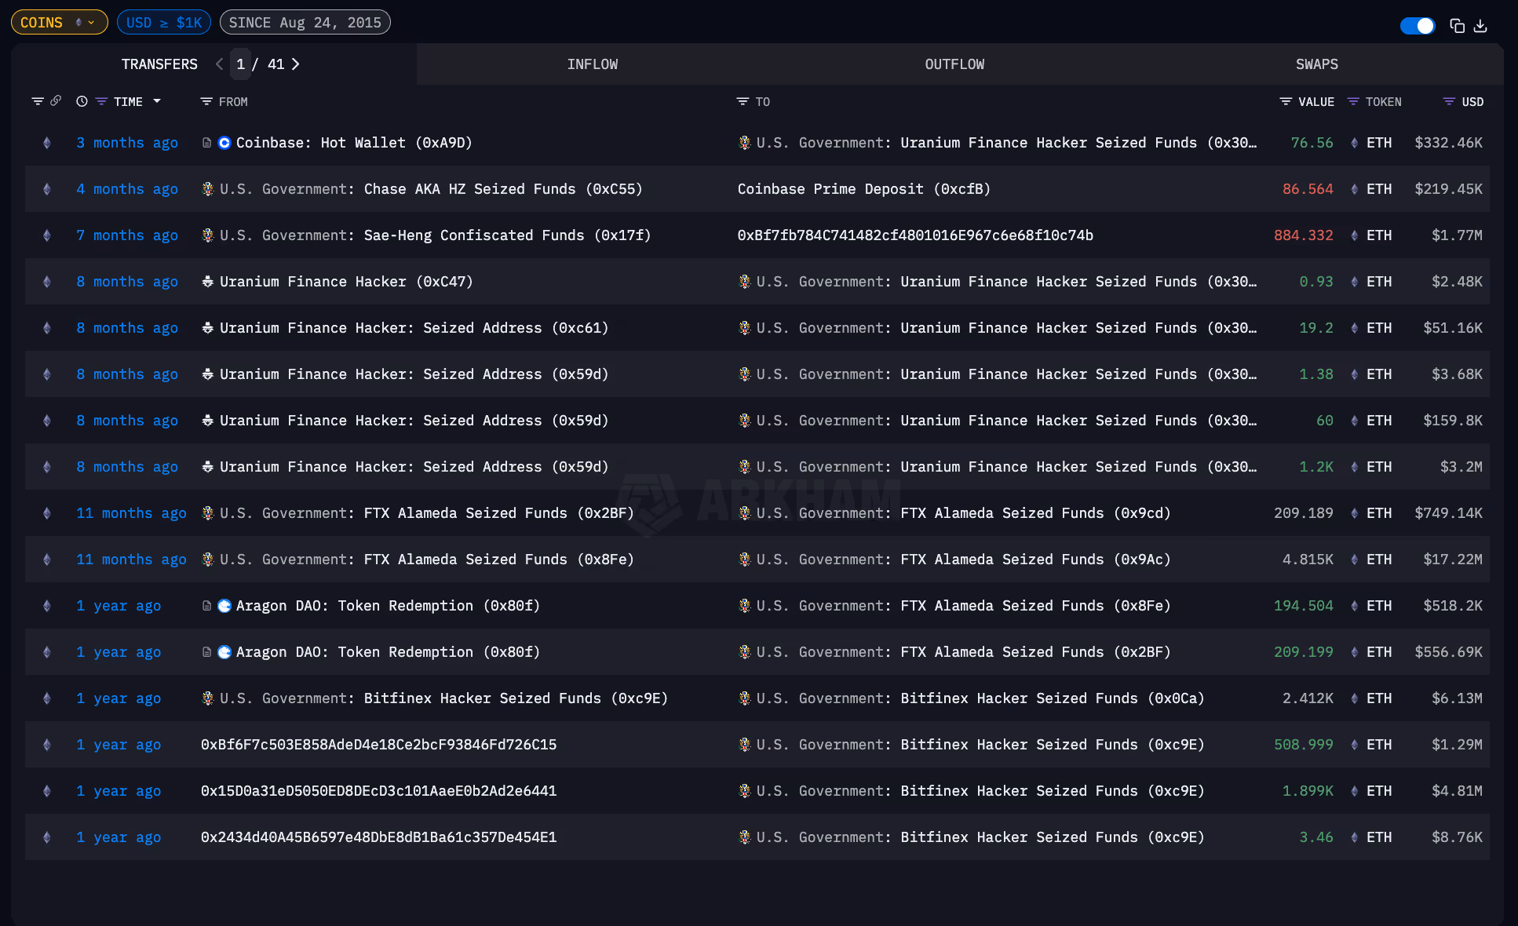Open the OUTFLOW tab
The width and height of the screenshot is (1518, 926).
[x=954, y=64]
